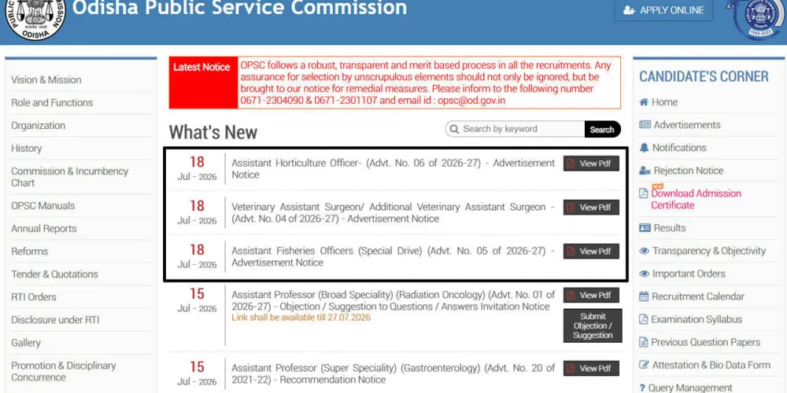The width and height of the screenshot is (787, 393).
Task: Click PDF icon for Veterinary Assistant Surgeon
Action: tap(571, 208)
